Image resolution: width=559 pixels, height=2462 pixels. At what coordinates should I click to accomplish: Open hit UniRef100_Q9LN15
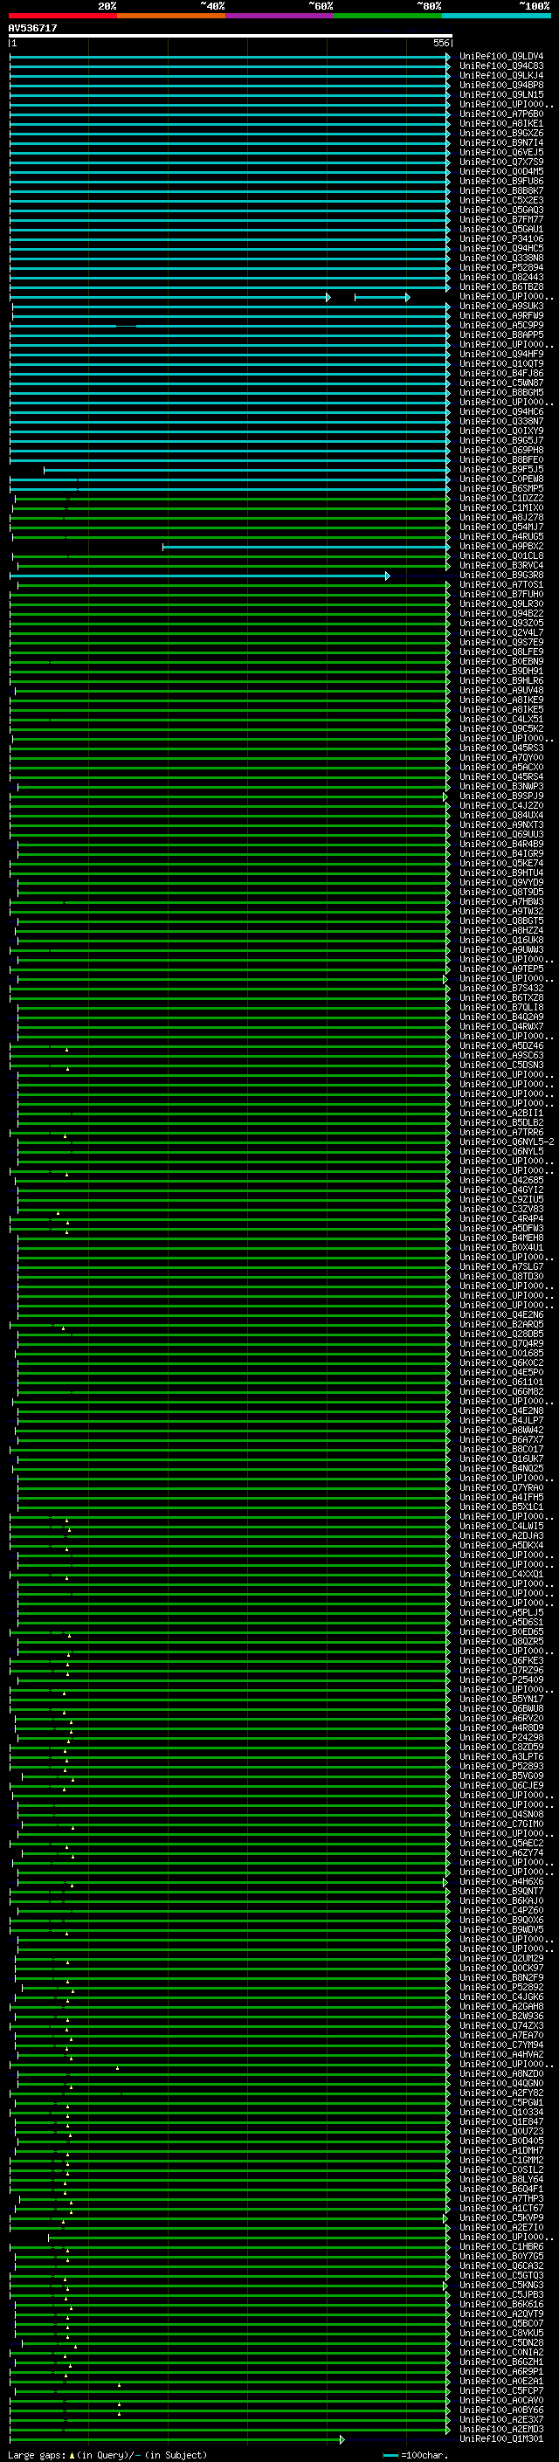pyautogui.click(x=500, y=94)
